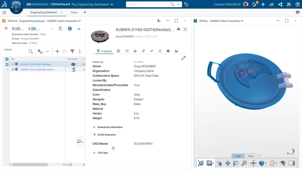Click the database server icon
This screenshot has width=302, height=170.
(61, 29)
